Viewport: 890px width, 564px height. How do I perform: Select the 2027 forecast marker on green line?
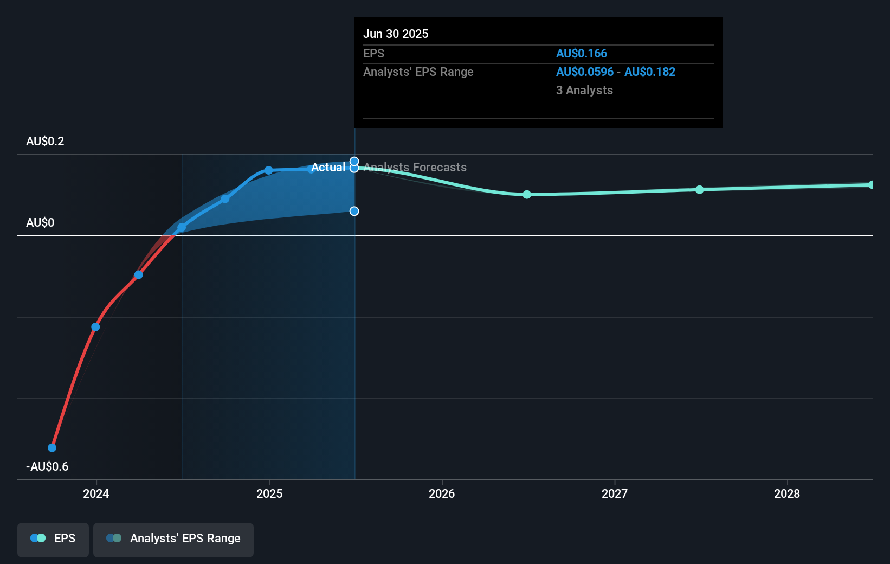pyautogui.click(x=700, y=189)
